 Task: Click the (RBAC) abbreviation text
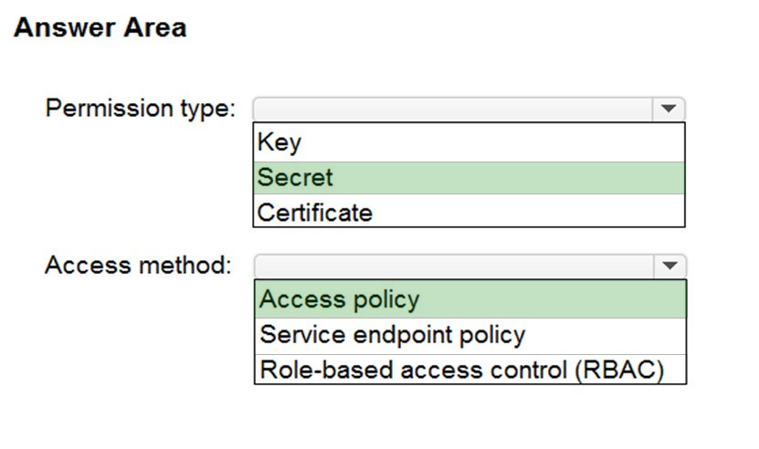(x=619, y=371)
